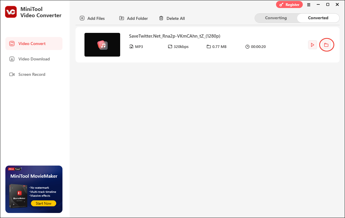Click the audio file thumbnail
345x218 pixels.
102,45
